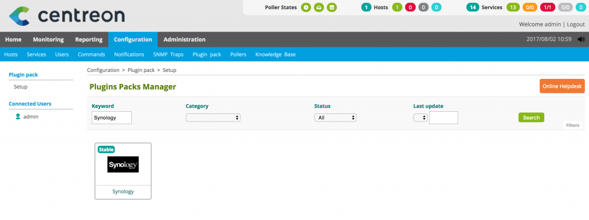Open the Status dropdown showing All
Image resolution: width=589 pixels, height=220 pixels.
[x=335, y=117]
